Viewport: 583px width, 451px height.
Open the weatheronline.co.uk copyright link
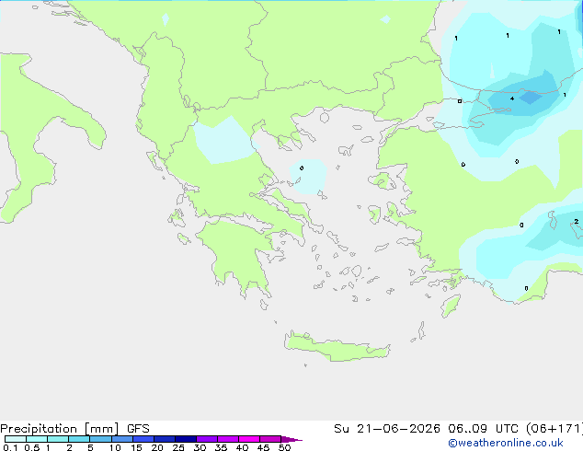[x=506, y=443]
